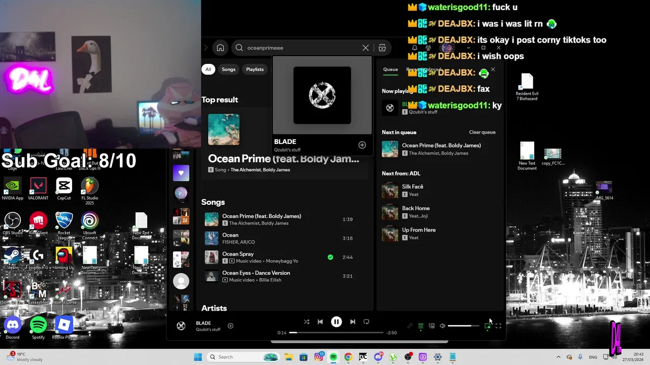650x365 pixels.
Task: Select Back Home in queue
Action: (x=440, y=212)
